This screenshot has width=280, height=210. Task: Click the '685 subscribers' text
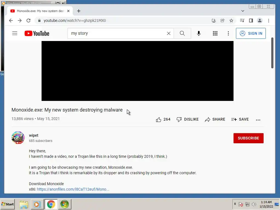pyautogui.click(x=41, y=141)
